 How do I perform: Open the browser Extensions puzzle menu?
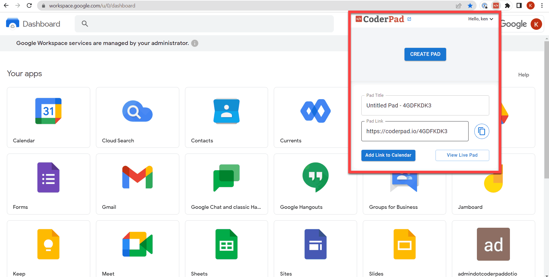[507, 6]
